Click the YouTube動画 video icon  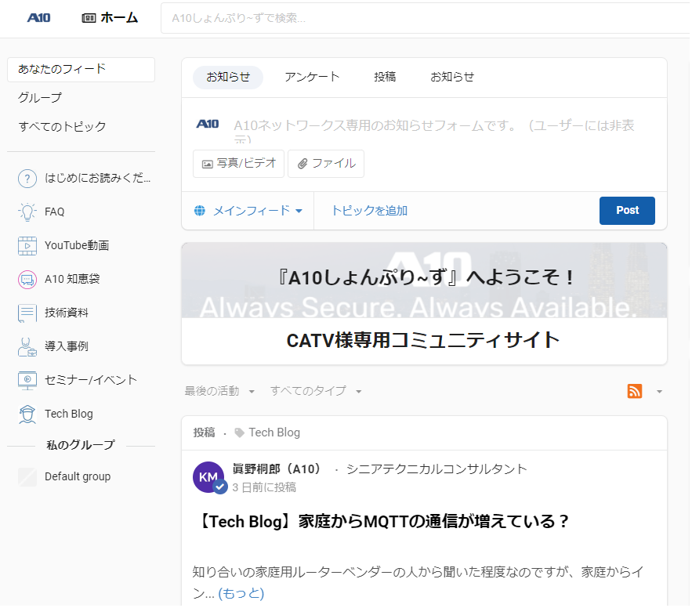click(x=27, y=246)
